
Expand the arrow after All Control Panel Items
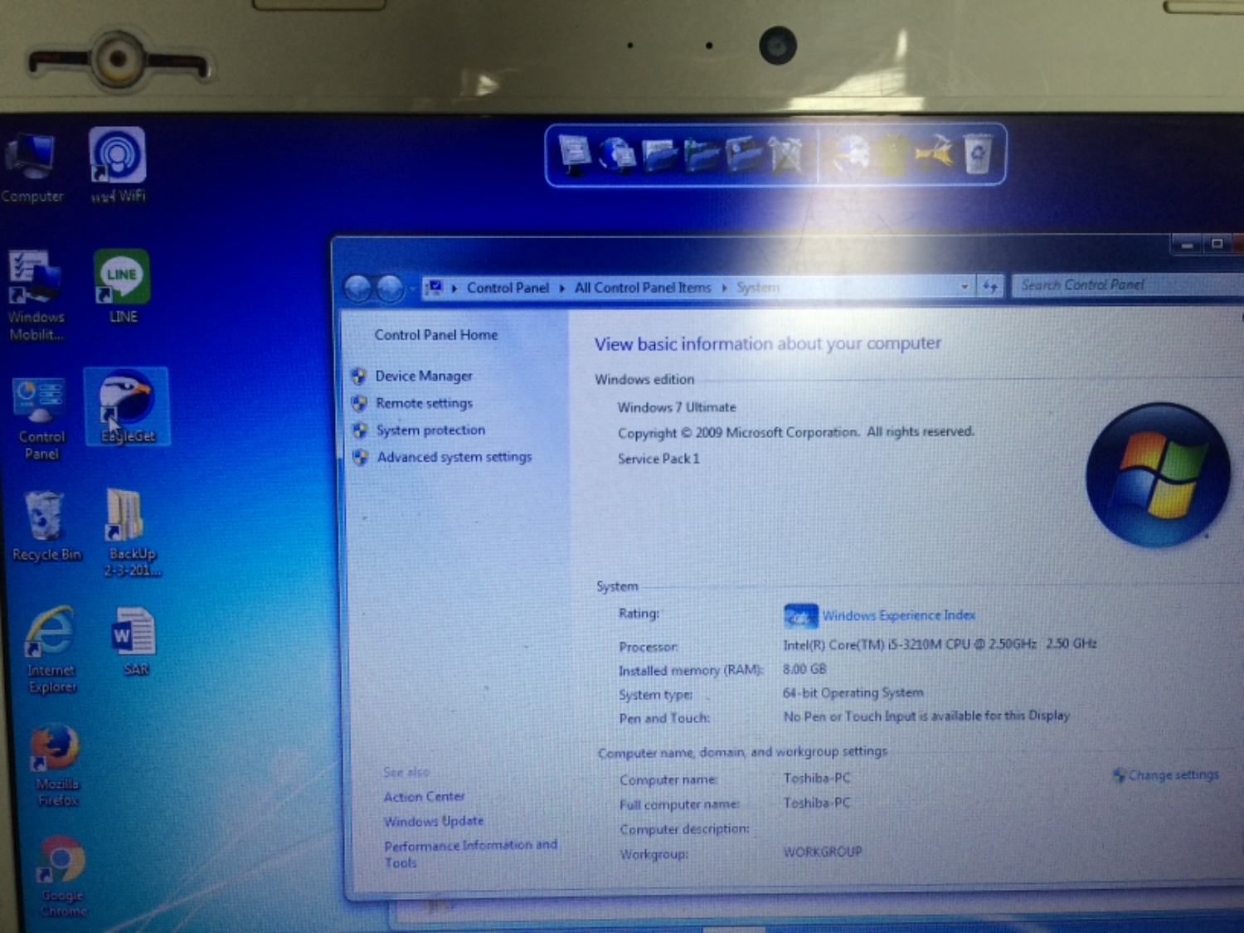724,288
